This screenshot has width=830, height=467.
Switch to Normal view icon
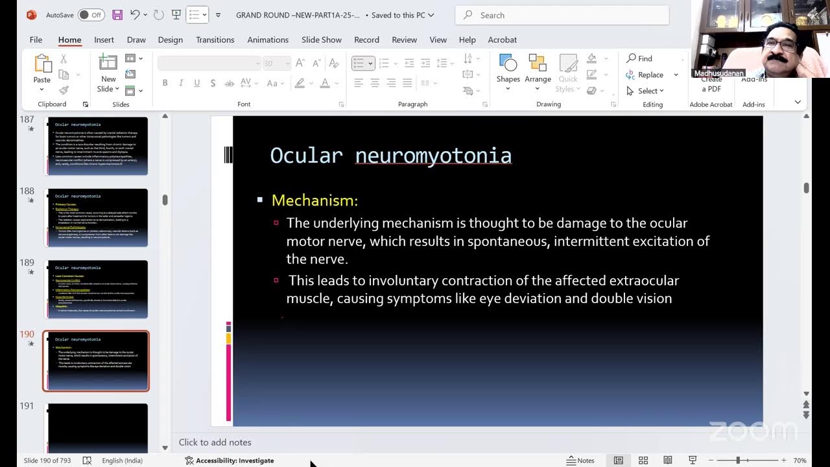tap(619, 461)
